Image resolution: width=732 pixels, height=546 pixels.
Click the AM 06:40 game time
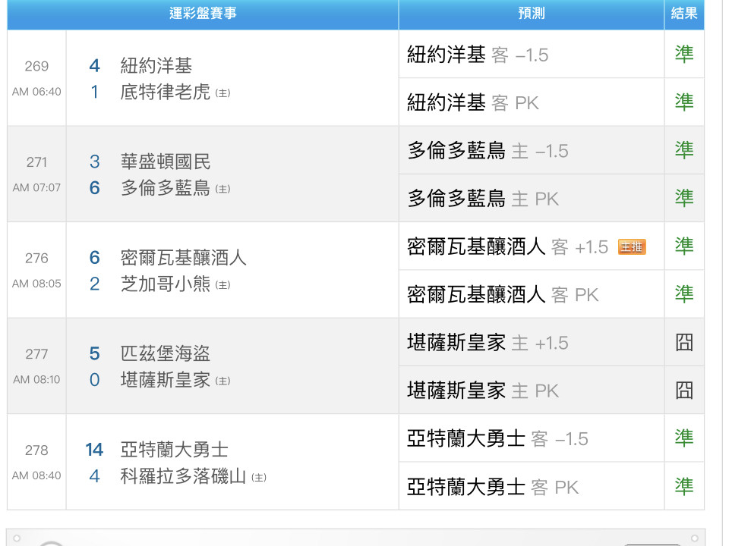click(x=36, y=92)
